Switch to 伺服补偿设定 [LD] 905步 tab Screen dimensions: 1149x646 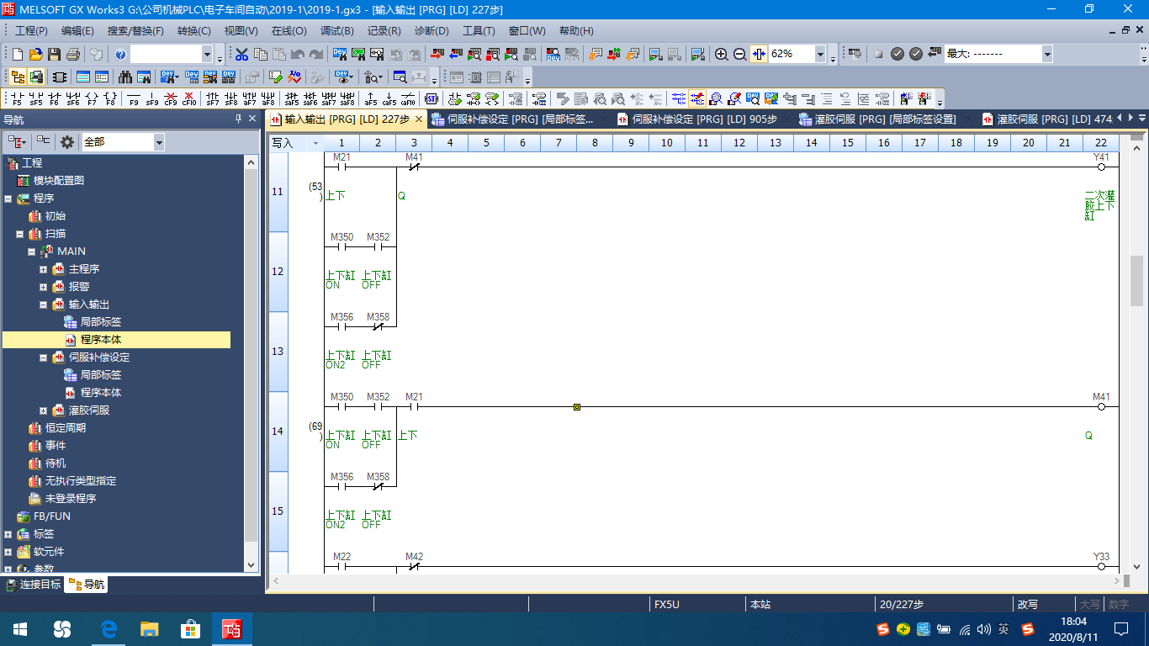(x=697, y=119)
